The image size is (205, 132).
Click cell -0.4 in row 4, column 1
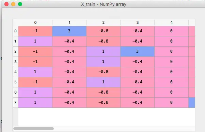point(69,72)
